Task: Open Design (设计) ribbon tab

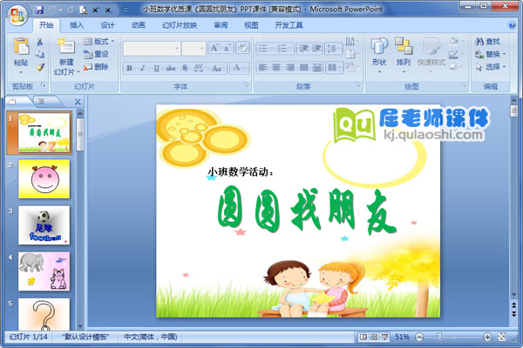Action: [107, 25]
